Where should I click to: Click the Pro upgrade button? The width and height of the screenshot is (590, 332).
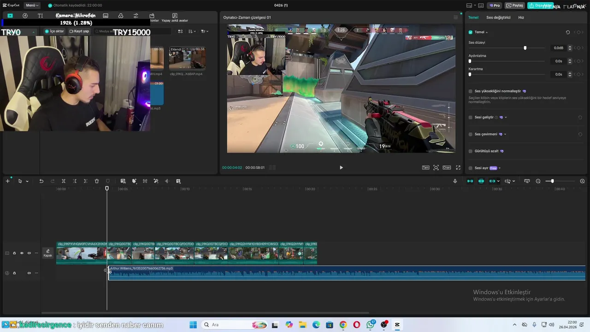coord(495,6)
